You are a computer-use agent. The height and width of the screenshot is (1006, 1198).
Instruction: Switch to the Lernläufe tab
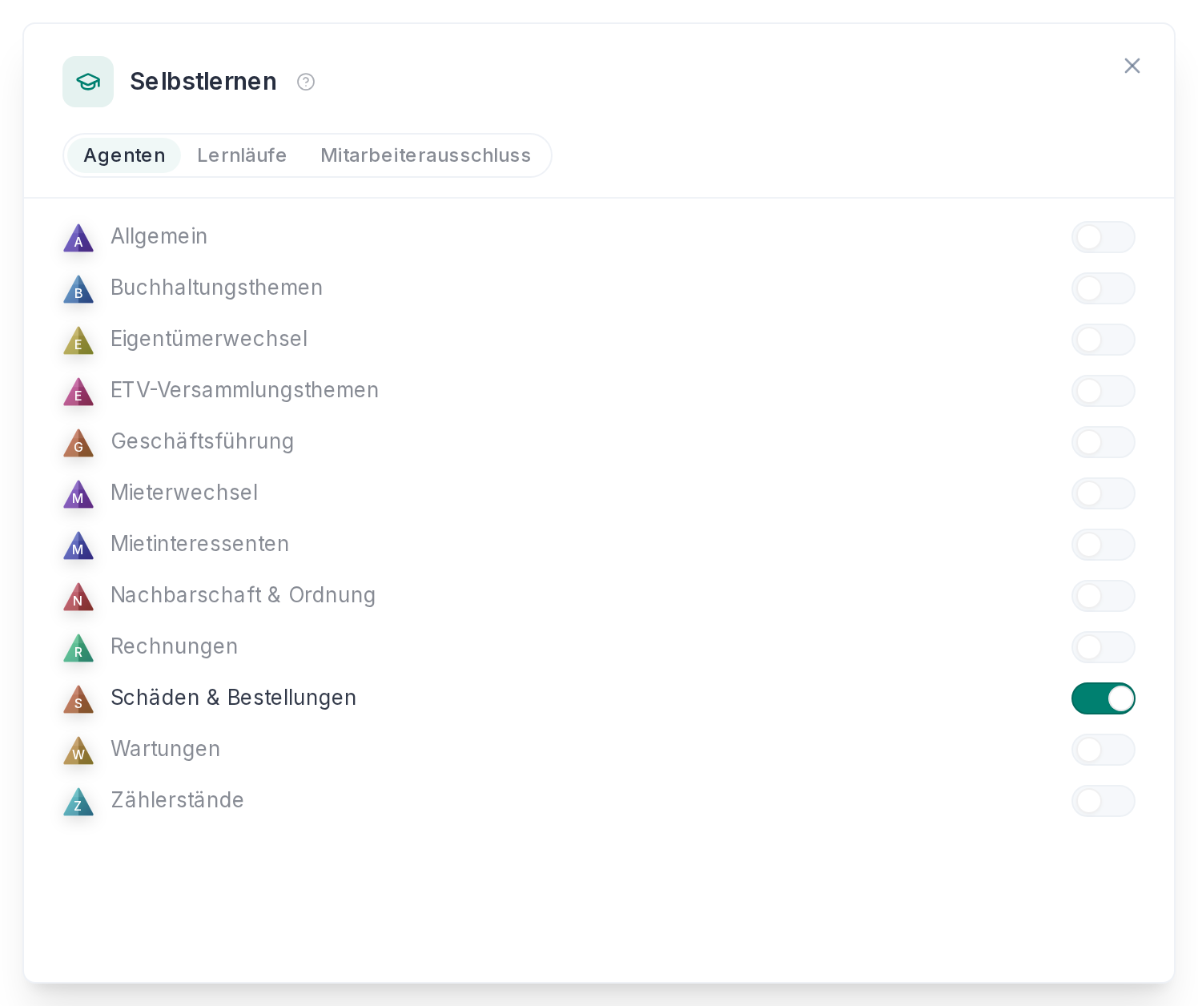[x=242, y=155]
